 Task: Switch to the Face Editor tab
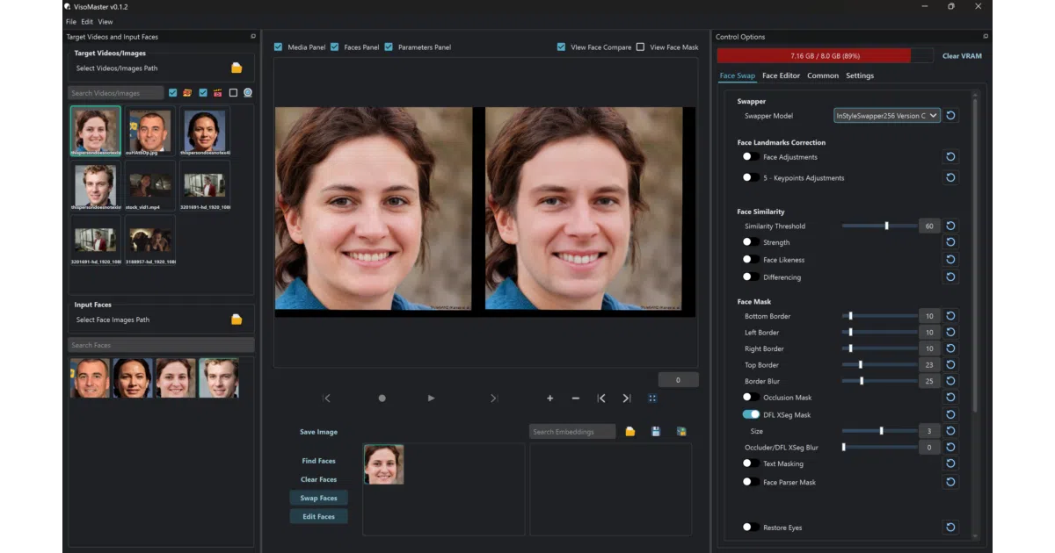point(781,75)
